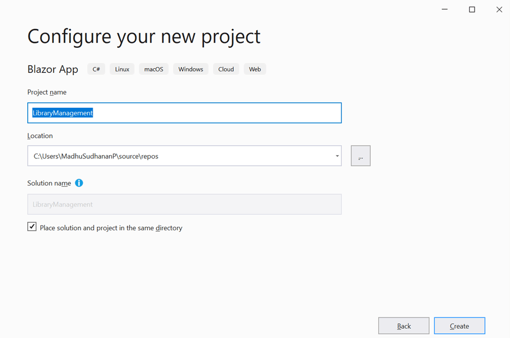Go back with the Back button
Image resolution: width=510 pixels, height=338 pixels.
[x=404, y=326]
